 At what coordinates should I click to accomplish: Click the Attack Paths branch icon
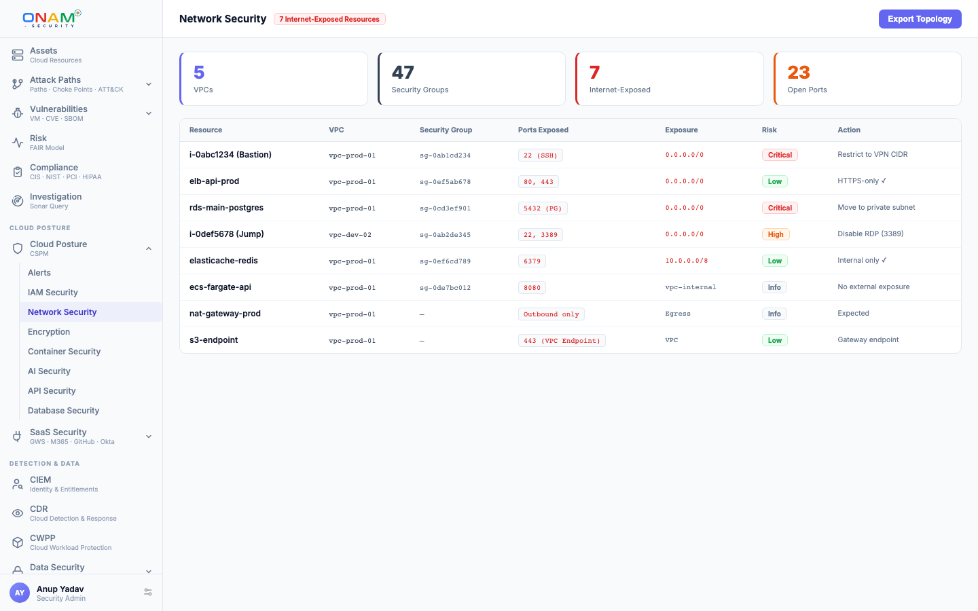pos(18,84)
